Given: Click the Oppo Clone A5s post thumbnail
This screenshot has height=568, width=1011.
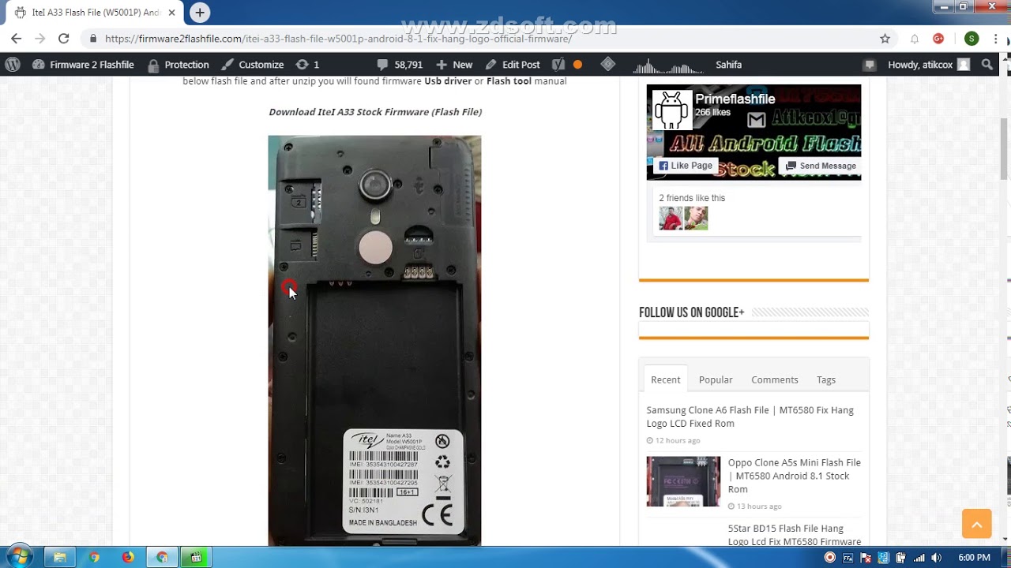Looking at the screenshot, I should coord(683,481).
